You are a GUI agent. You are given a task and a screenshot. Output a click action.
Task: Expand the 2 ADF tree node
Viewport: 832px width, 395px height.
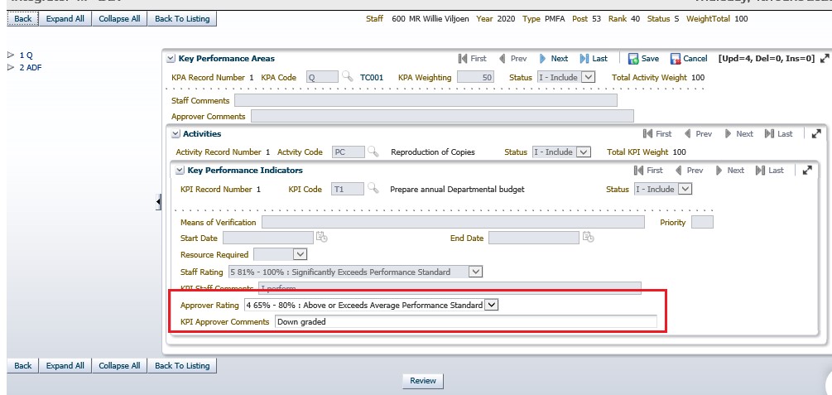click(11, 68)
